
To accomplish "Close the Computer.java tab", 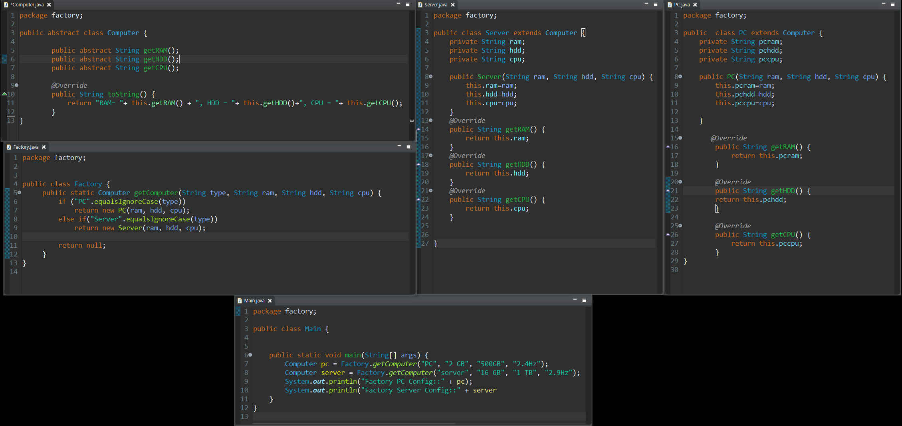I will click(x=49, y=5).
